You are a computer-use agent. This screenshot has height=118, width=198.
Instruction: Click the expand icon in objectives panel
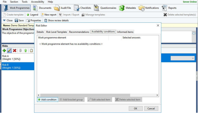(x=194, y=33)
